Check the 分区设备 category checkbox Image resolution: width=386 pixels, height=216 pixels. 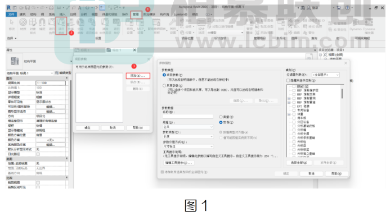tap(294, 122)
